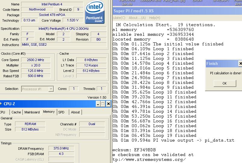Click the Multiplier value x 20.0
242x163 pixels.
pyautogui.click(x=36, y=65)
